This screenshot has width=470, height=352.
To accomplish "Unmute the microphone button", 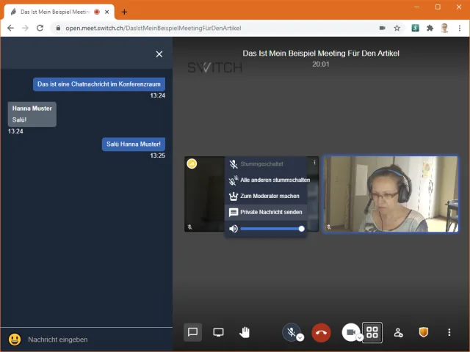I will coord(291,332).
